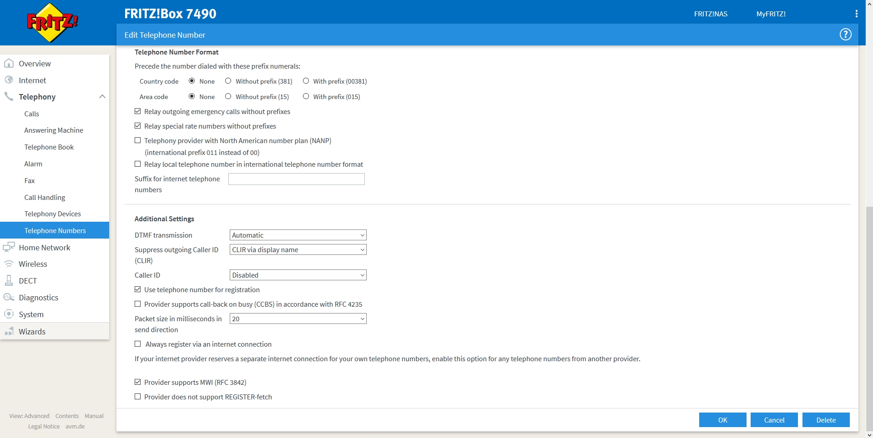The width and height of the screenshot is (873, 438).
Task: Click Suffix for internet telephone numbers field
Action: coord(297,179)
